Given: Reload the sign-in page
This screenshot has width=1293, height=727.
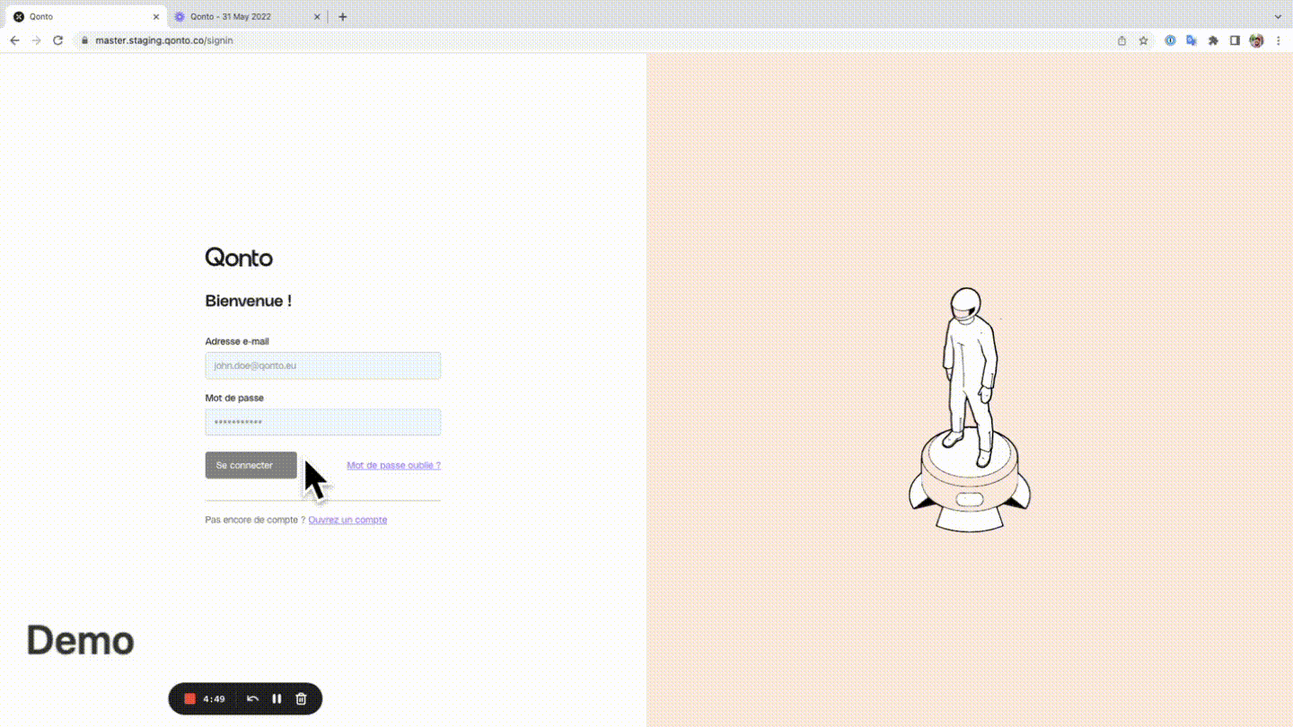Looking at the screenshot, I should [57, 40].
